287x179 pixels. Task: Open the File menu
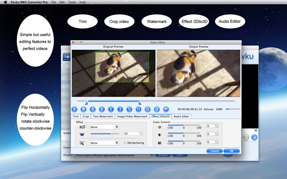pos(53,2)
